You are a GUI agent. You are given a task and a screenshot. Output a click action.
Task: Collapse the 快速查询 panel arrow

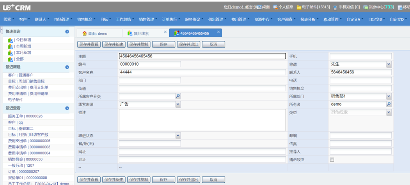click(x=67, y=31)
